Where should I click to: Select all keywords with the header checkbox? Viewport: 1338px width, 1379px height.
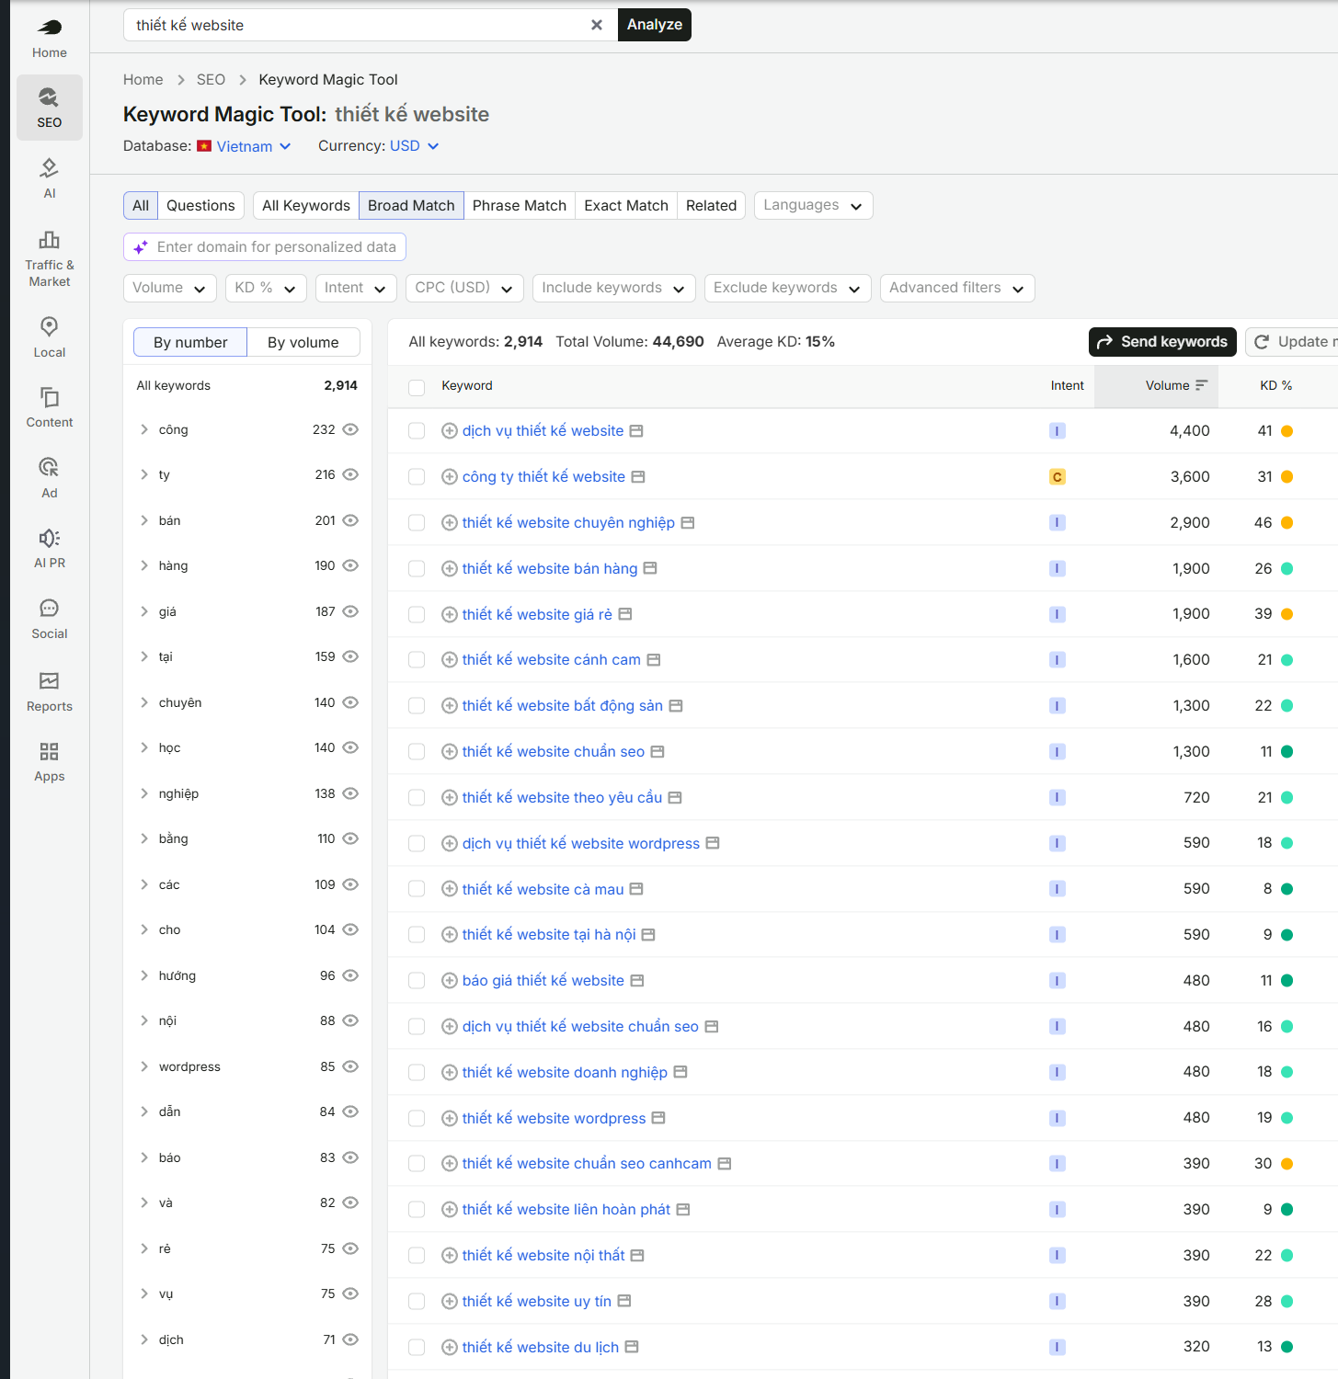pos(417,387)
